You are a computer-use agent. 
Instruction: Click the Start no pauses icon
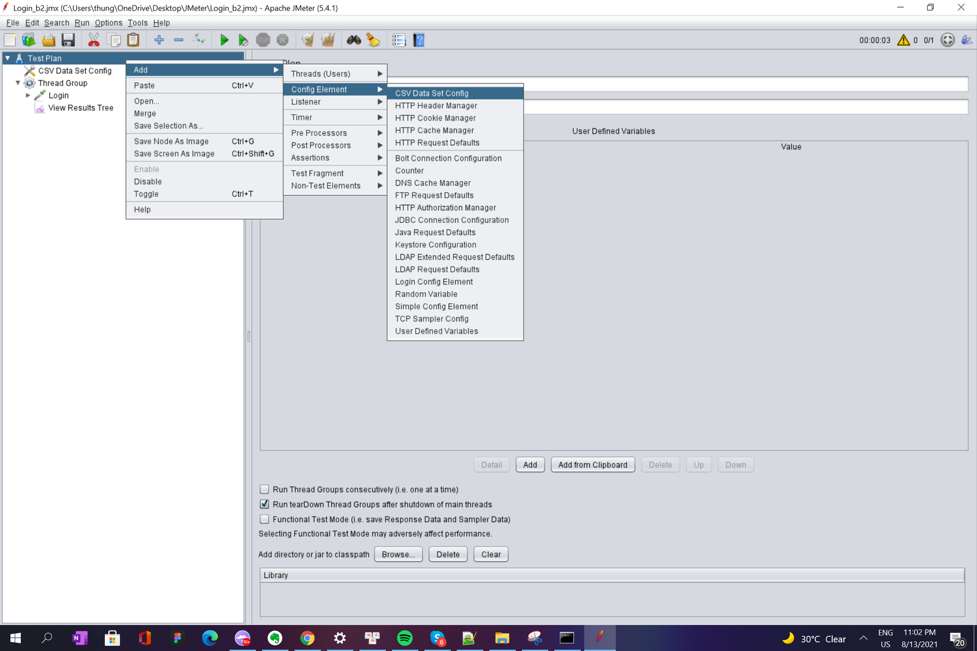tap(243, 40)
